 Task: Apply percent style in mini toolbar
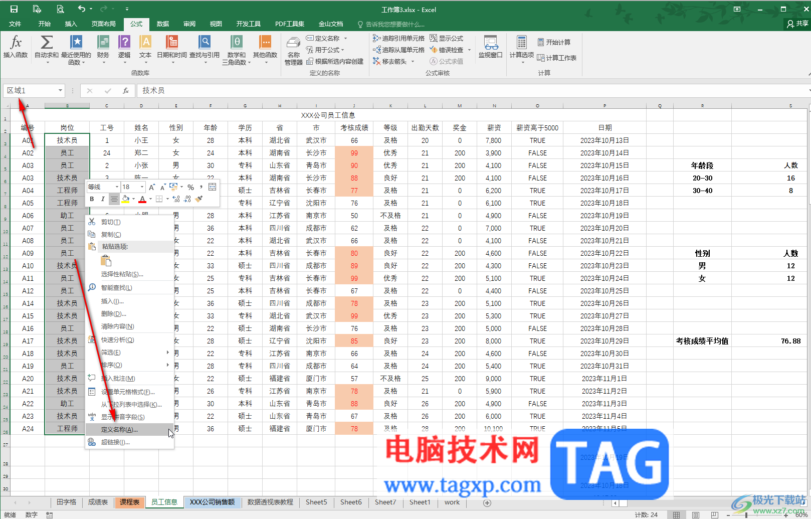191,187
